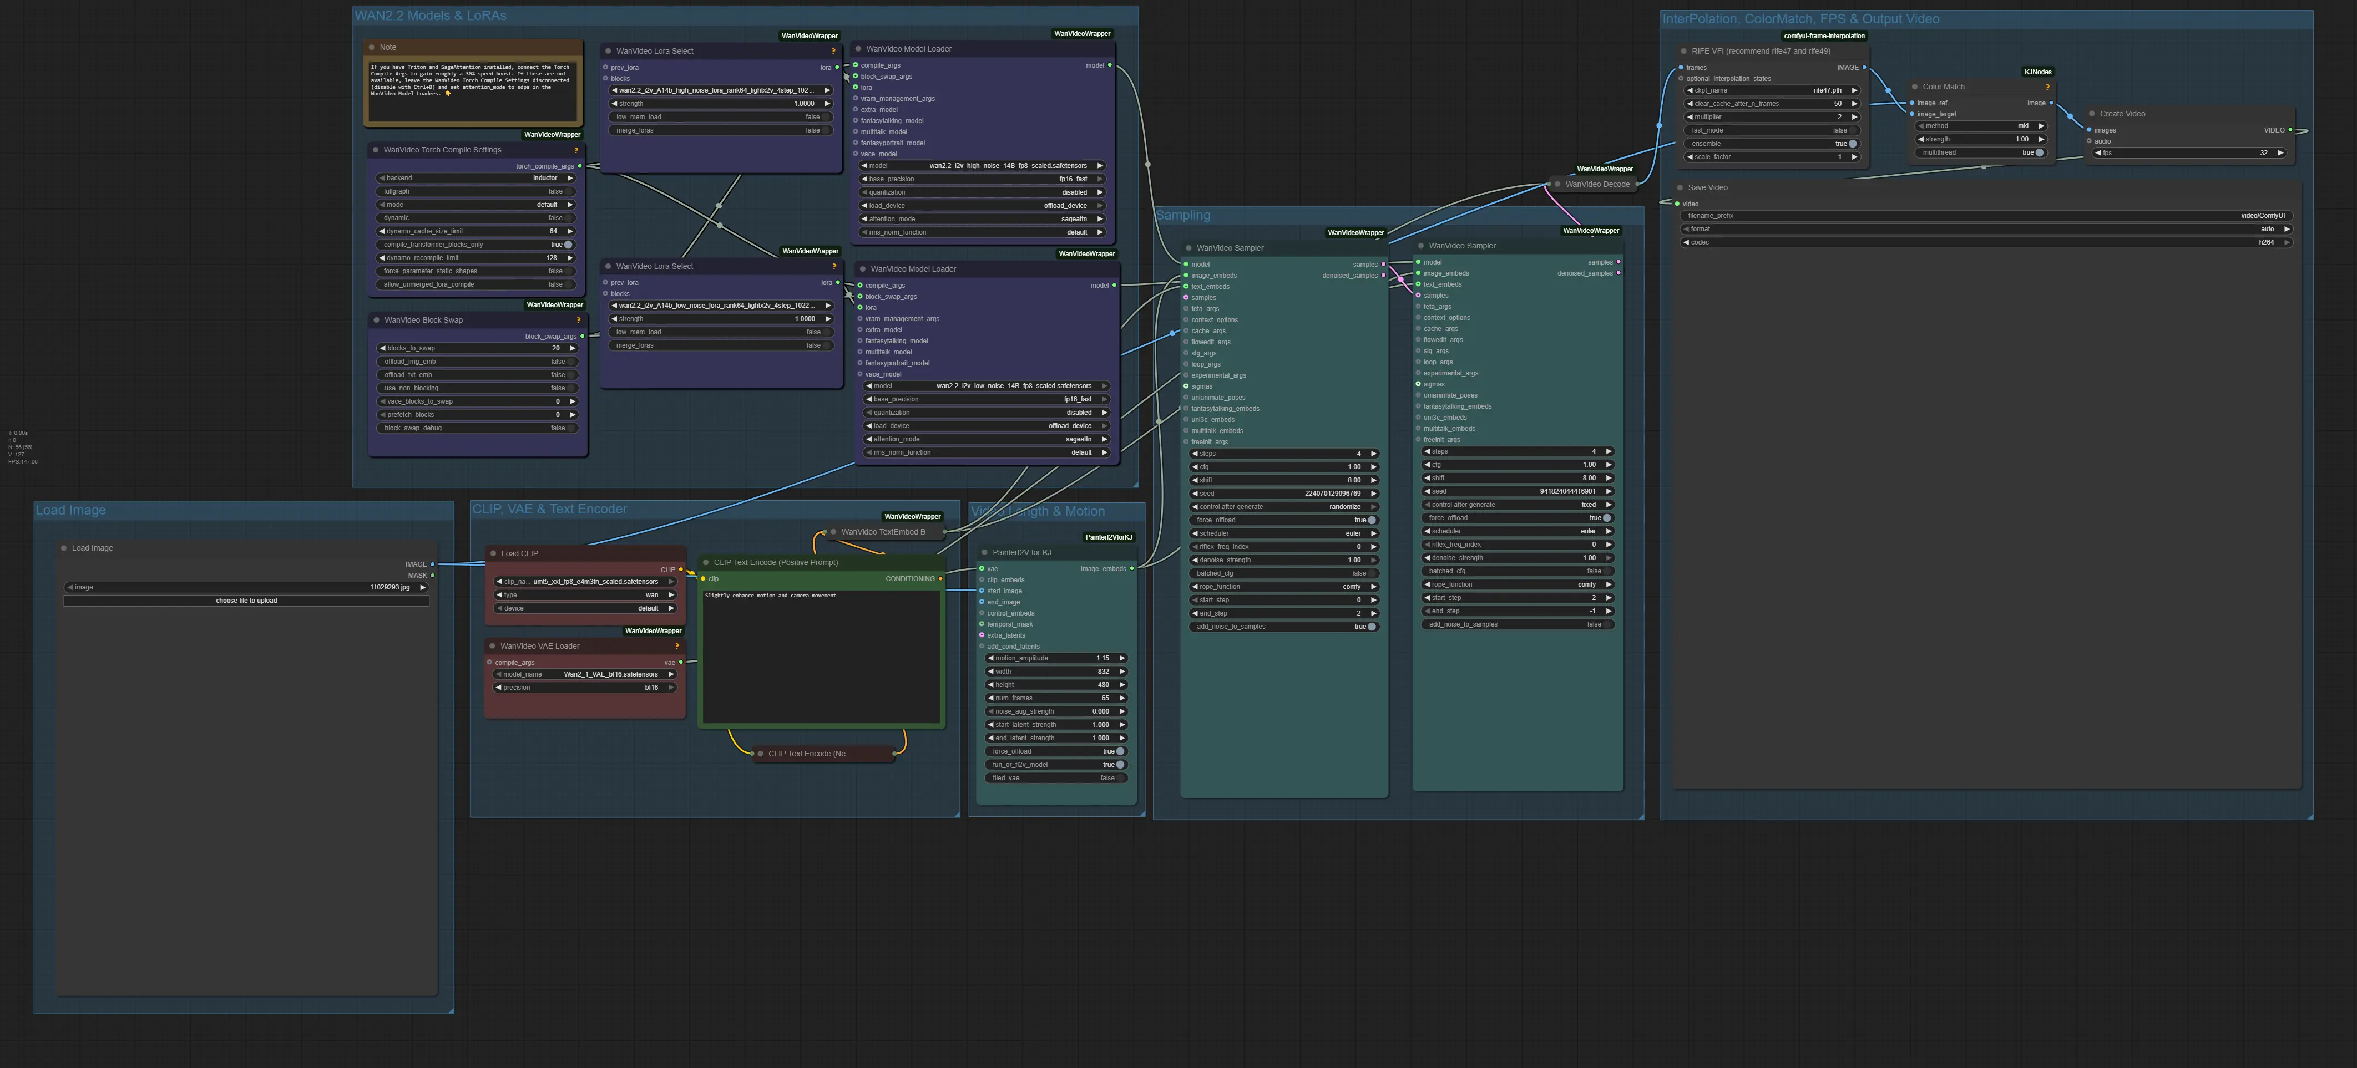Collapse the Load Image node
This screenshot has width=2357, height=1068.
pyautogui.click(x=64, y=548)
